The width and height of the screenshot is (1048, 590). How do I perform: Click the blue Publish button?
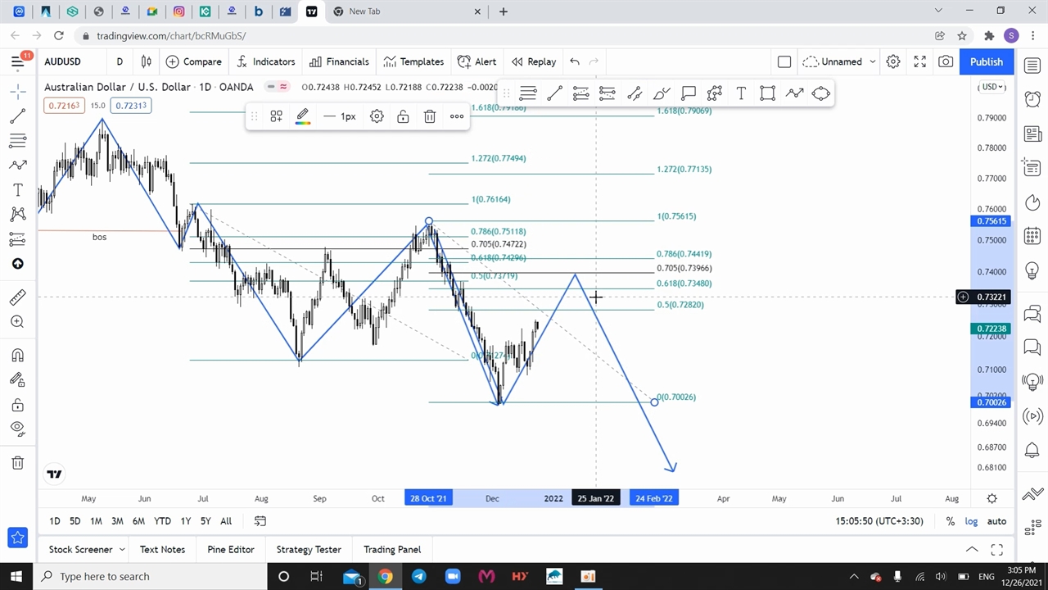click(986, 61)
